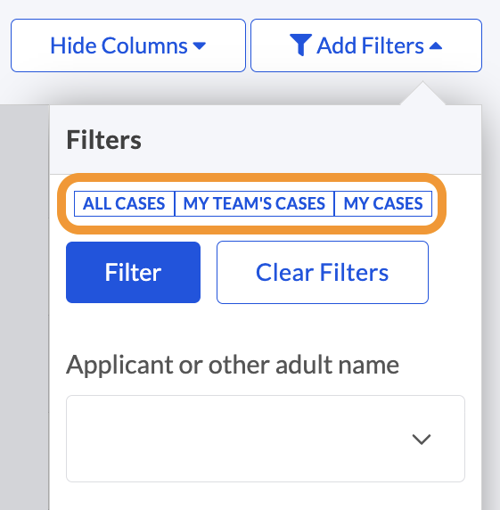Select the MY CASES option
Screen dimensions: 500x510
tap(383, 203)
